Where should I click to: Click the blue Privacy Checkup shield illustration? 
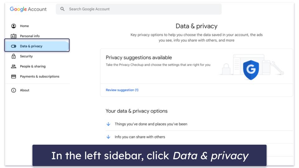pyautogui.click(x=251, y=69)
